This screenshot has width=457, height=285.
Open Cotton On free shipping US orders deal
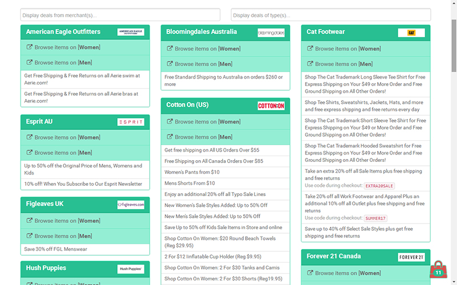pos(225,150)
